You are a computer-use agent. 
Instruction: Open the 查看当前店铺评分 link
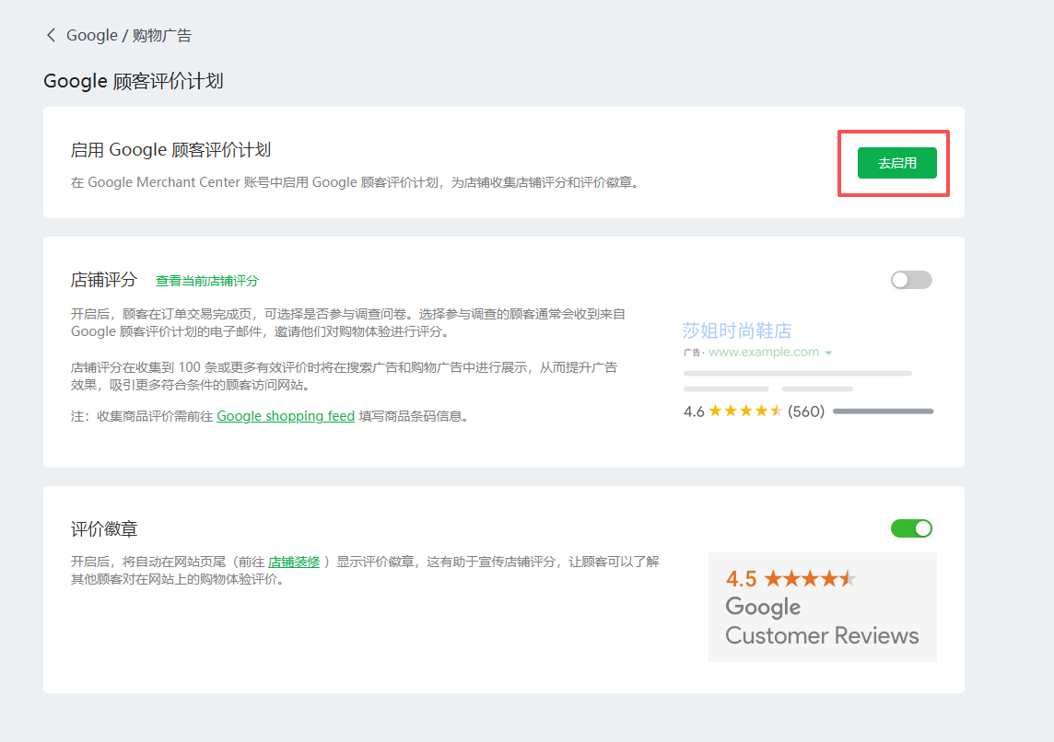pos(207,281)
